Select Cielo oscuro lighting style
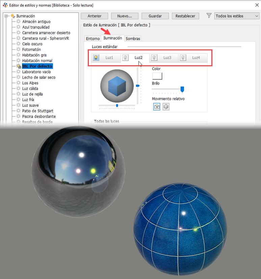Image resolution: width=261 pixels, height=279 pixels. point(32,44)
